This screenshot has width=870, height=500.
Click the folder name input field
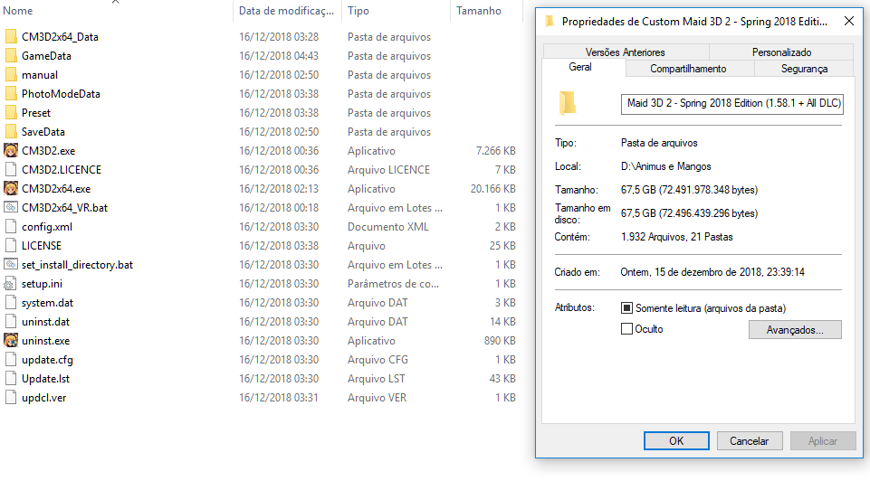click(x=732, y=104)
